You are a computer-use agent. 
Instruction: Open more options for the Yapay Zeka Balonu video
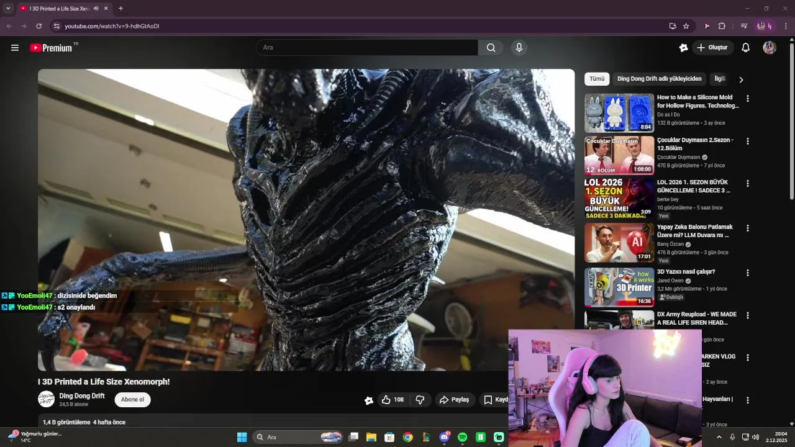click(748, 228)
